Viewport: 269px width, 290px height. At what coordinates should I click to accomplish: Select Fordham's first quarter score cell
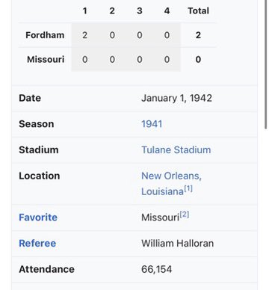click(x=84, y=35)
